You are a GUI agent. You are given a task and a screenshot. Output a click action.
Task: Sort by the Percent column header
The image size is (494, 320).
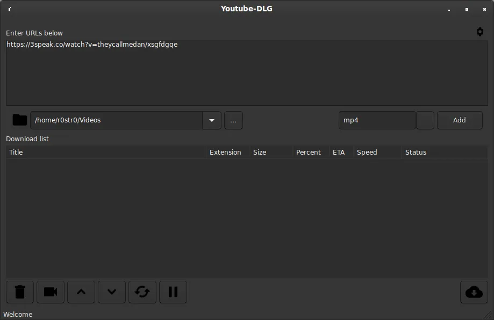click(311, 152)
